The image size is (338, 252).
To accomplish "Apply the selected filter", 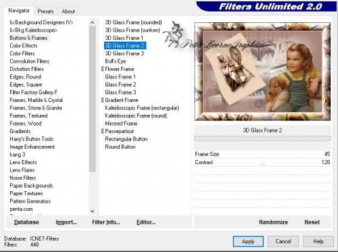I will coord(248,241).
